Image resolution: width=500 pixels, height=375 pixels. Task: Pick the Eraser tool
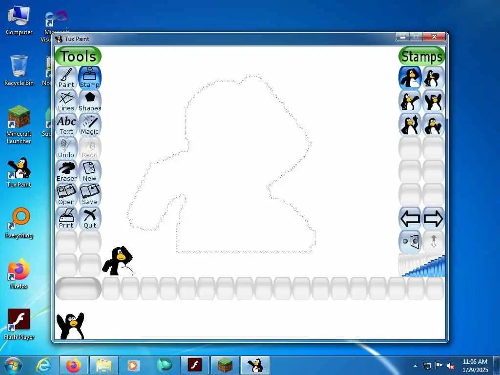[x=66, y=171]
